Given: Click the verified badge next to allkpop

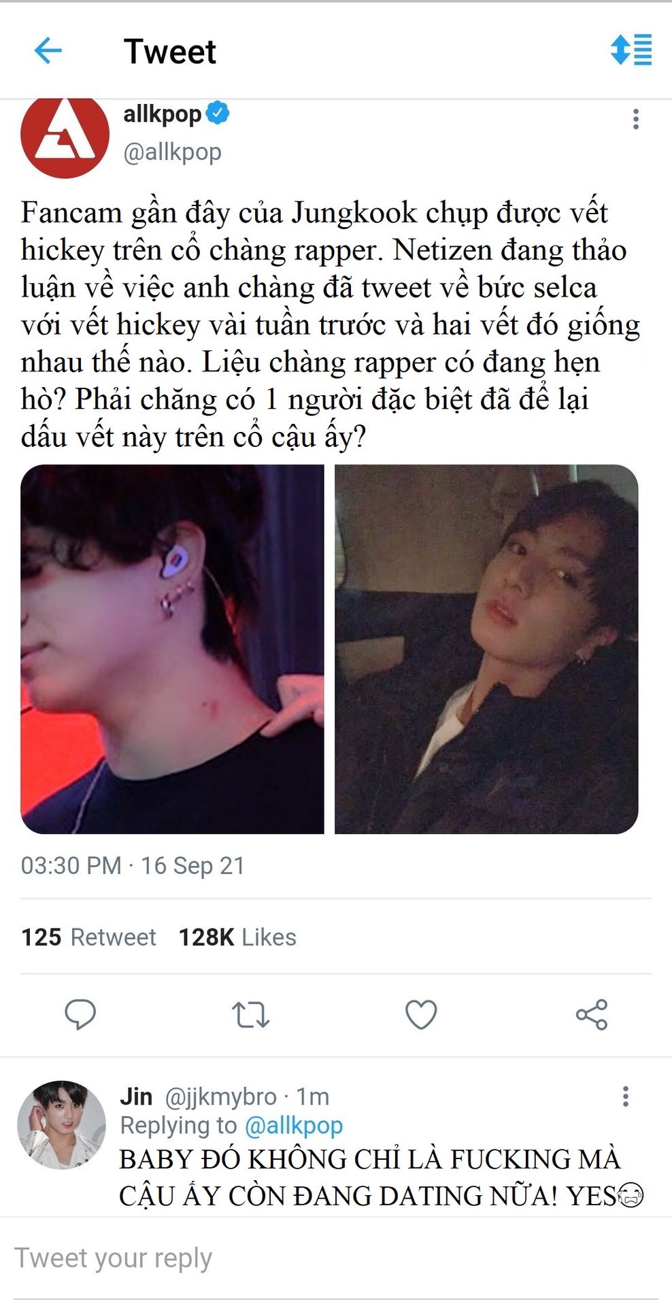Looking at the screenshot, I should pos(218,113).
